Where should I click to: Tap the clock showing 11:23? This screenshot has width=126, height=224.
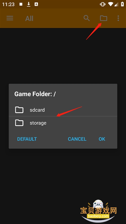coord(8,4)
